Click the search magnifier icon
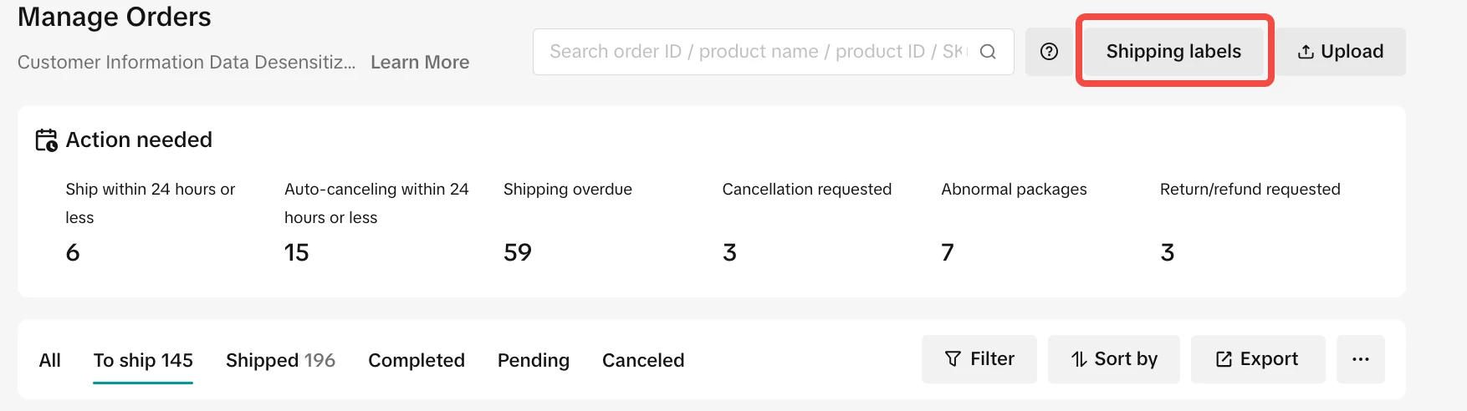1467x411 pixels. pyautogui.click(x=988, y=52)
